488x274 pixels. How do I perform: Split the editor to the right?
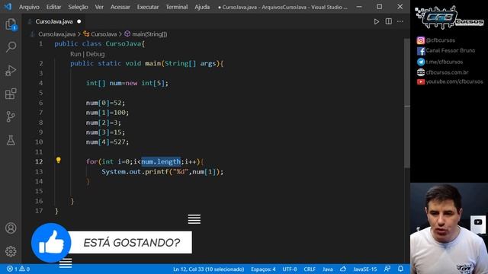(388, 21)
